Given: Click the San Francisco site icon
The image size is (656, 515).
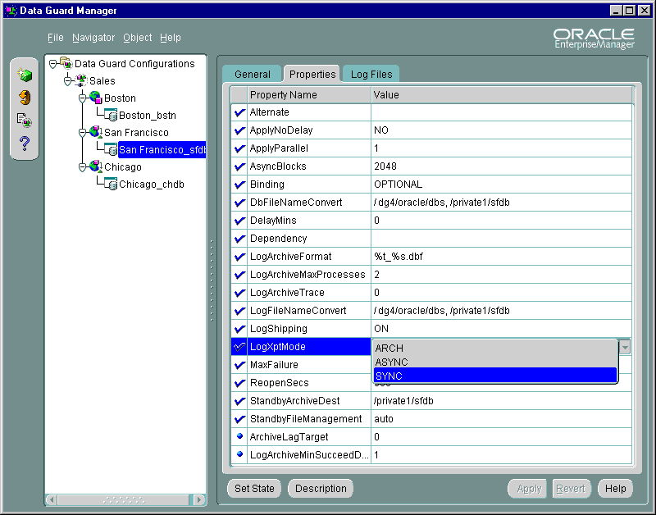Looking at the screenshot, I should 93,132.
